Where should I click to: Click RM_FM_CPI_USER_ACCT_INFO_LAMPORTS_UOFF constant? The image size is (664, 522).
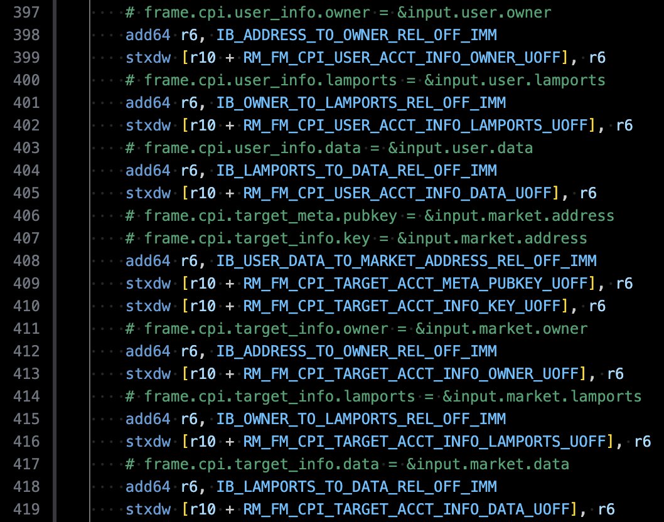click(x=416, y=125)
